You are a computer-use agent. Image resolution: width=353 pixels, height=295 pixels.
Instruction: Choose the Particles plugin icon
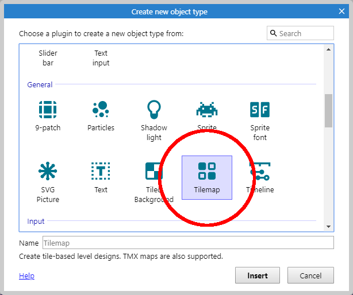[101, 110]
